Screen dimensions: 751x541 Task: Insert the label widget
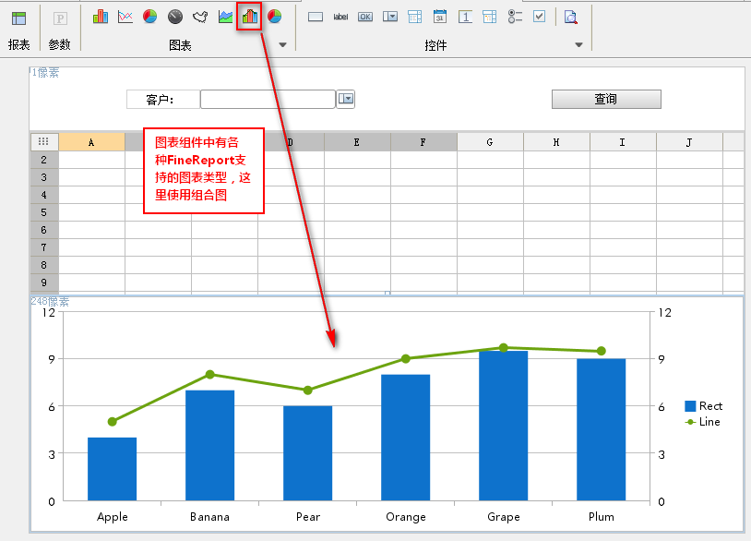click(x=340, y=17)
